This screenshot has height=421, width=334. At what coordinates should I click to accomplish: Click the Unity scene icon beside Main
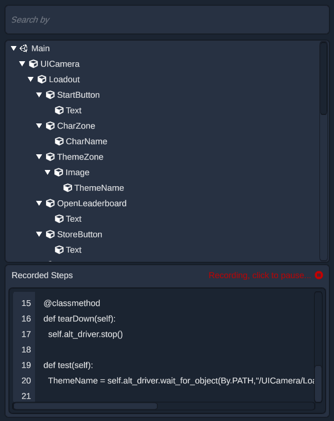(x=24, y=49)
